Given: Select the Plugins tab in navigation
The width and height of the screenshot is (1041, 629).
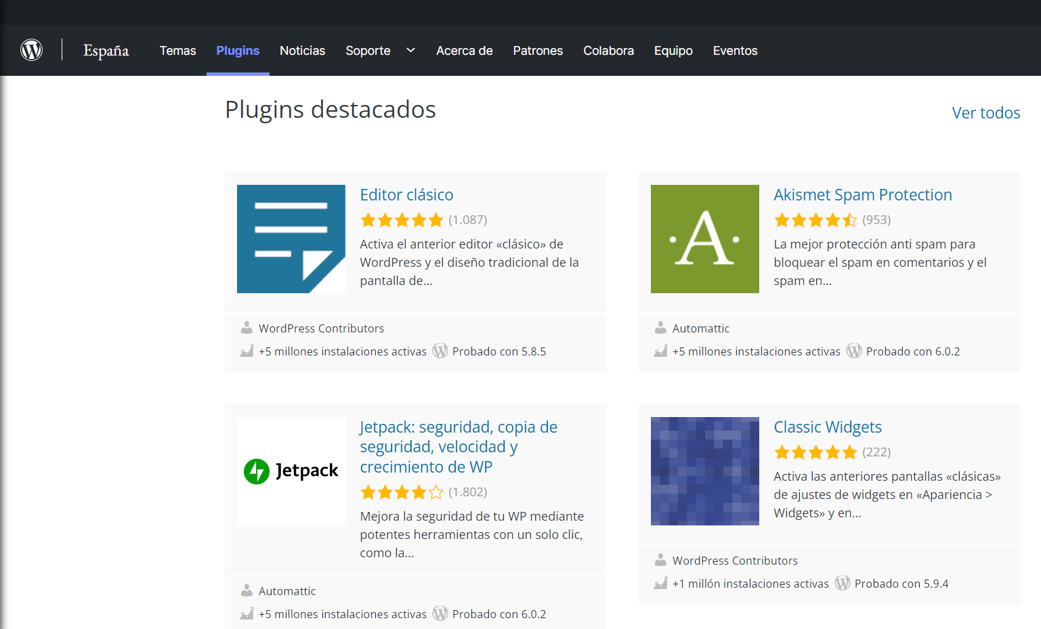Looking at the screenshot, I should (x=238, y=51).
